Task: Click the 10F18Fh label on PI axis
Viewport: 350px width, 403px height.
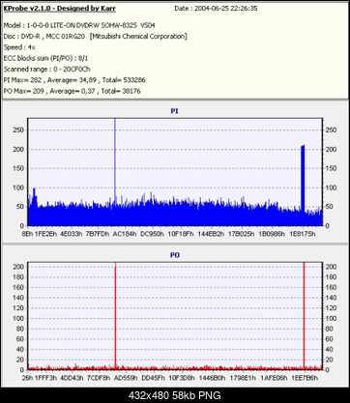Action: [181, 234]
